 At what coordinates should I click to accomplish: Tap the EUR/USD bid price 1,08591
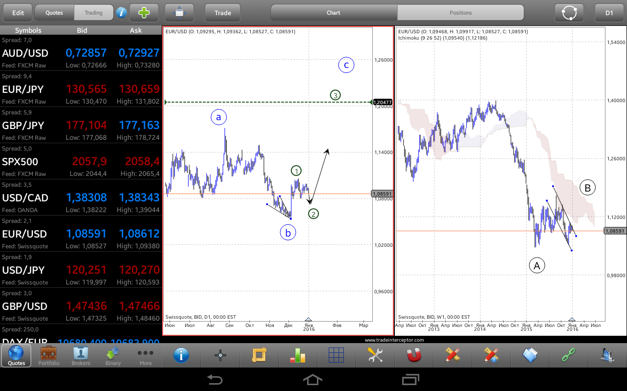[x=86, y=234]
